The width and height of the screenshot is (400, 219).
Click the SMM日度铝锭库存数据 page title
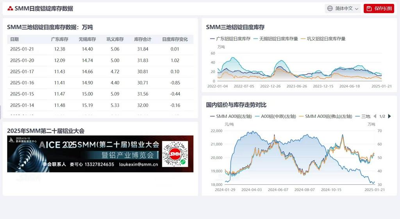click(44, 9)
